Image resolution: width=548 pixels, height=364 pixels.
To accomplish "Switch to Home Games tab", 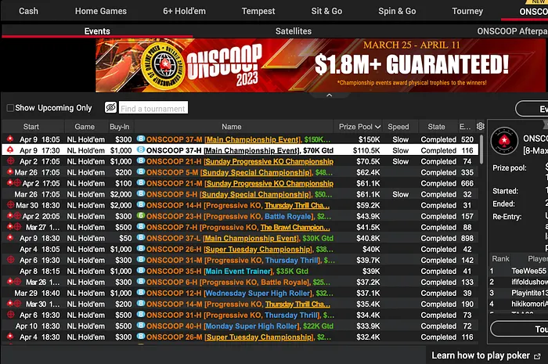I will [x=101, y=11].
